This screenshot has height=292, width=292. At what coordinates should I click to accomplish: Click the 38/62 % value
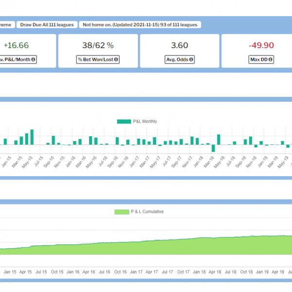98,45
